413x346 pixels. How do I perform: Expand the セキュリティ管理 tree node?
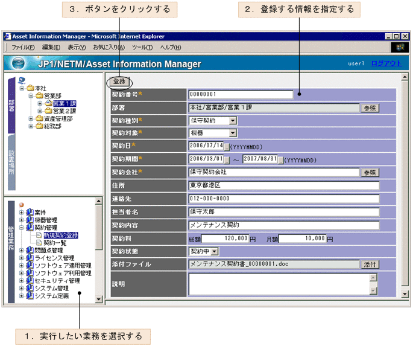(x=21, y=281)
